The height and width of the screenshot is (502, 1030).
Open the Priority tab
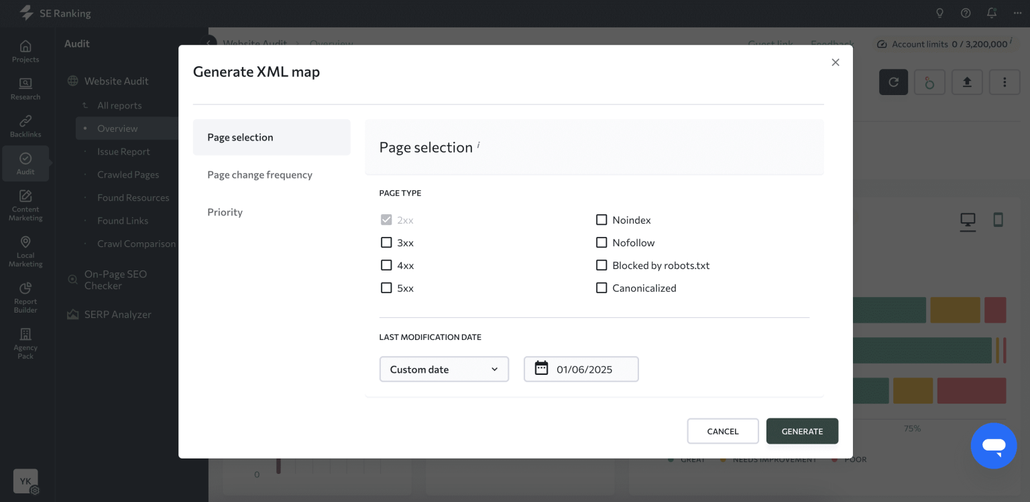pos(225,212)
